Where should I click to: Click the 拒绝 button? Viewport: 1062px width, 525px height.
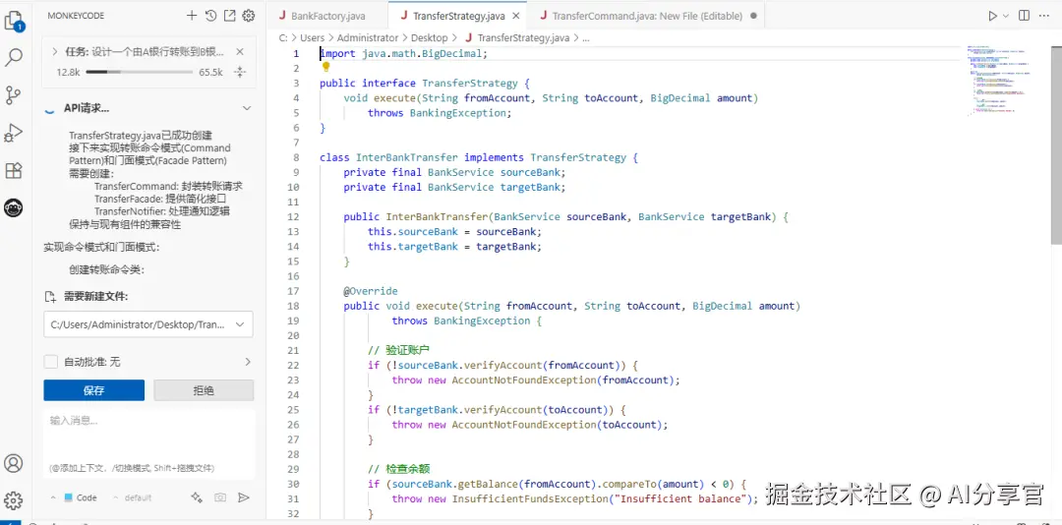pos(204,390)
